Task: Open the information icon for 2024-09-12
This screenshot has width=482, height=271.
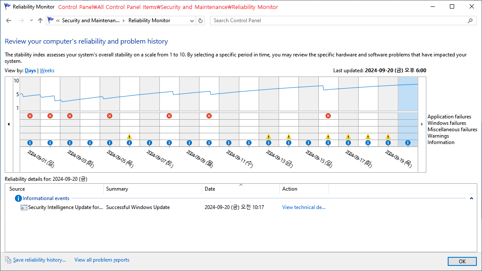Action: click(x=249, y=143)
